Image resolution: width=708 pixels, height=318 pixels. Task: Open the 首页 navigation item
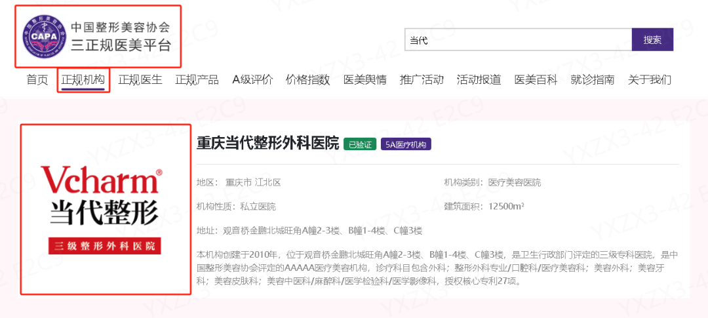[x=37, y=80]
